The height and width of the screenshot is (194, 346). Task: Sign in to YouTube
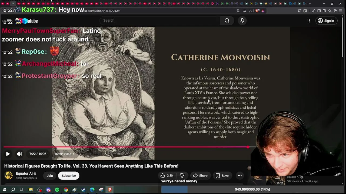pos(326,21)
